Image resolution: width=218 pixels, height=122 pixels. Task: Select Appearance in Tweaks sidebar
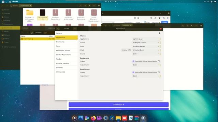[x=66, y=38]
